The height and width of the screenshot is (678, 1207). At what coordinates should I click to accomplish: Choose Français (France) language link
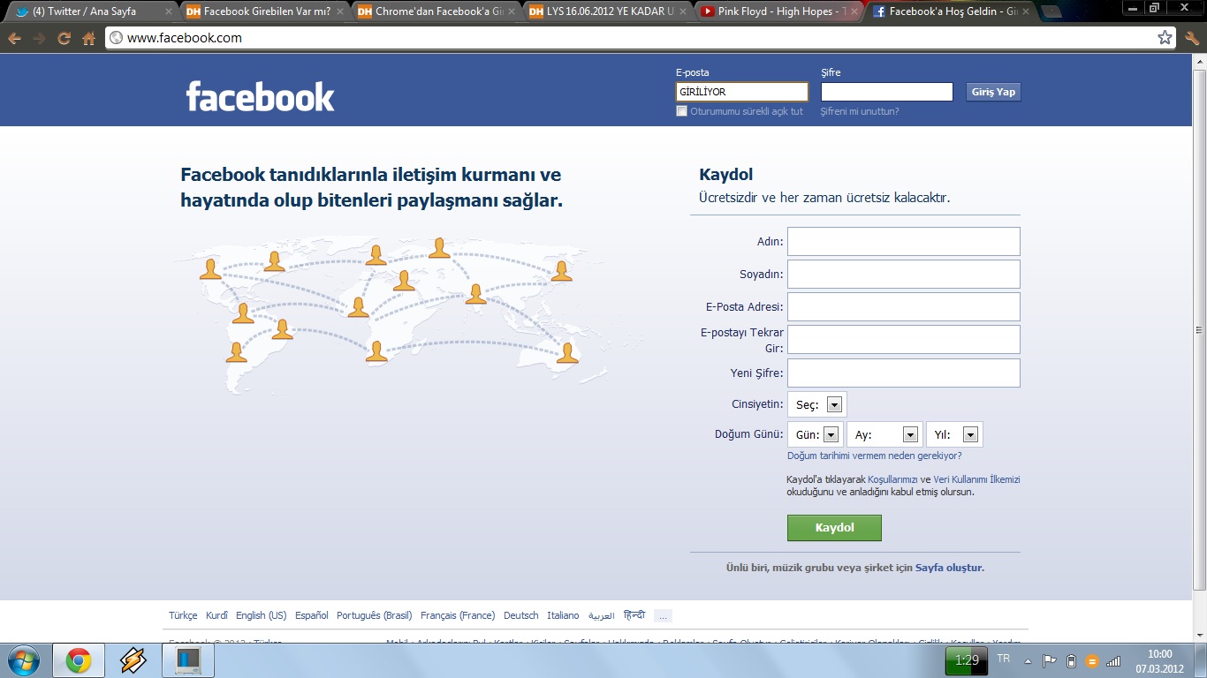458,615
